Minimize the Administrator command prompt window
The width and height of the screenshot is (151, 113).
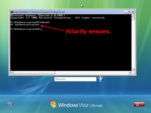point(126,12)
